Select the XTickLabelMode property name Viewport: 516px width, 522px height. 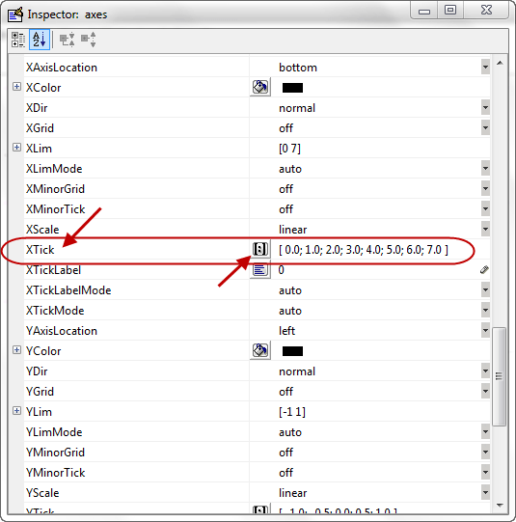[68, 290]
